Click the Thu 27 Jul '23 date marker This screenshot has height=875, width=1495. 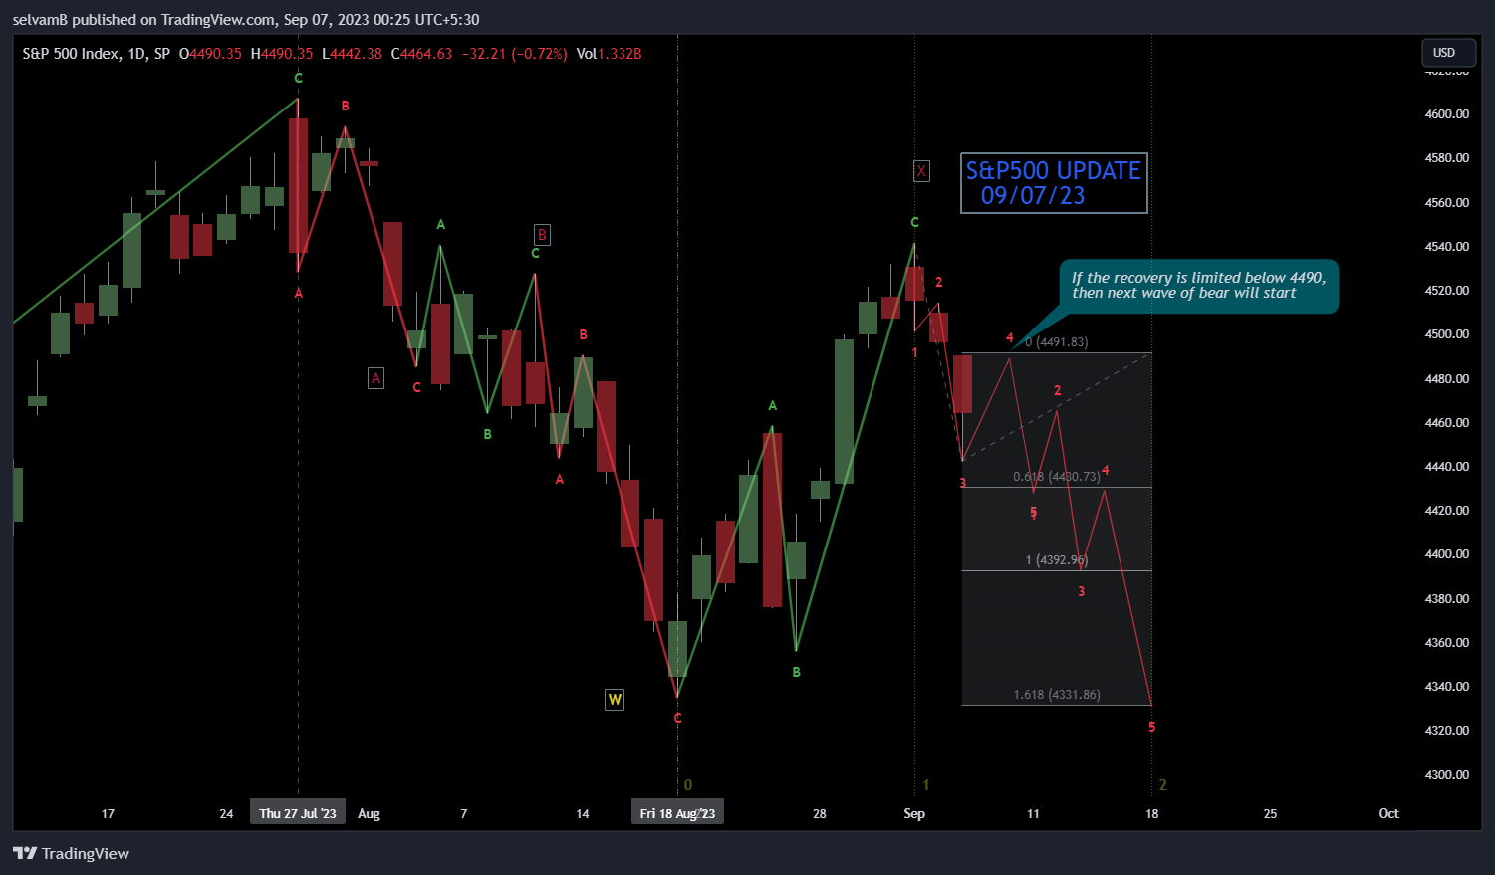(x=298, y=813)
